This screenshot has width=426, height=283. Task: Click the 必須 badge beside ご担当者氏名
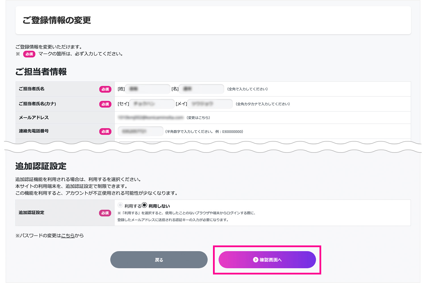(105, 89)
